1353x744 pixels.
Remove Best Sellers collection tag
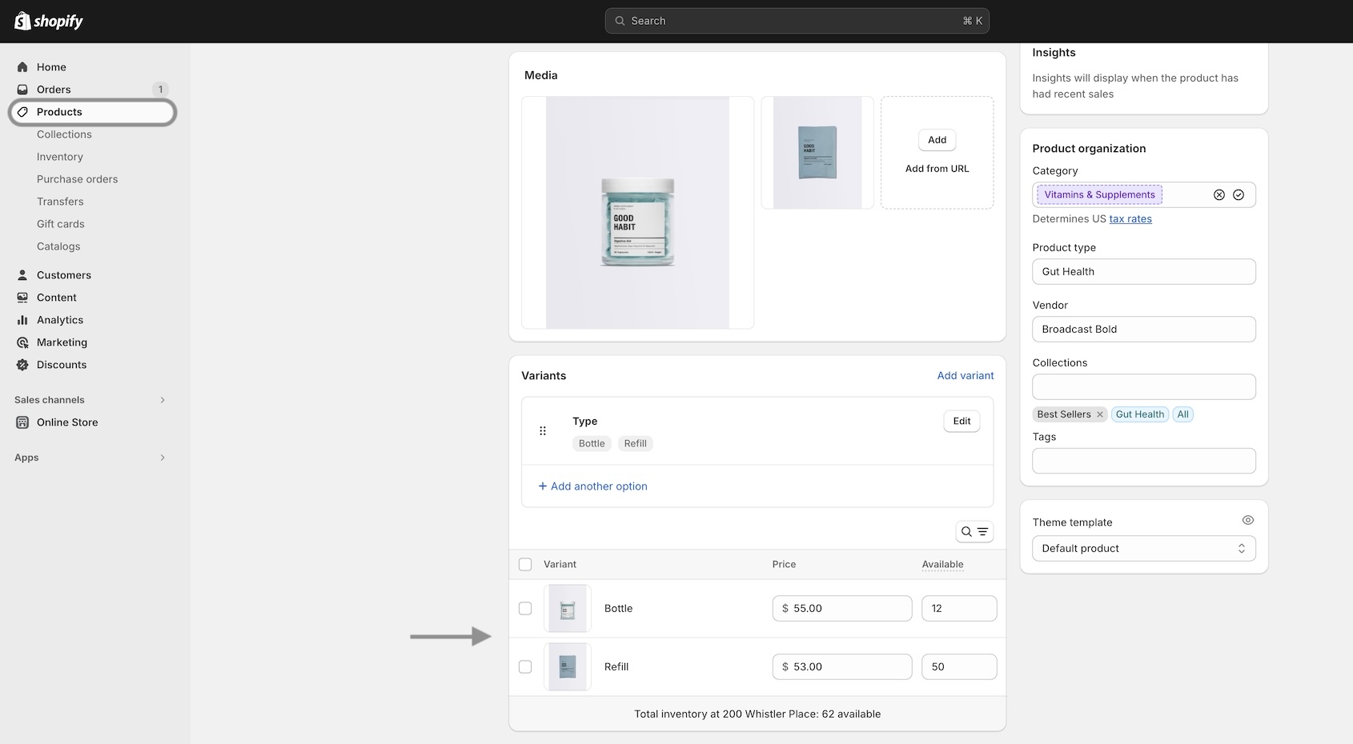1100,414
